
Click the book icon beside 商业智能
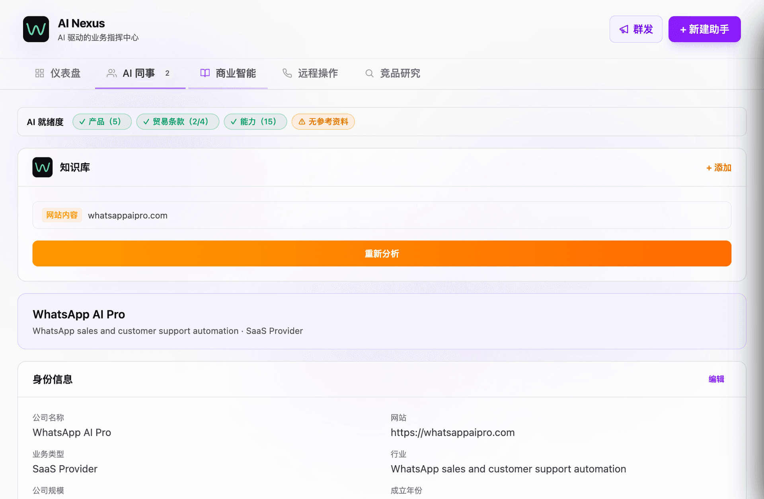[205, 73]
